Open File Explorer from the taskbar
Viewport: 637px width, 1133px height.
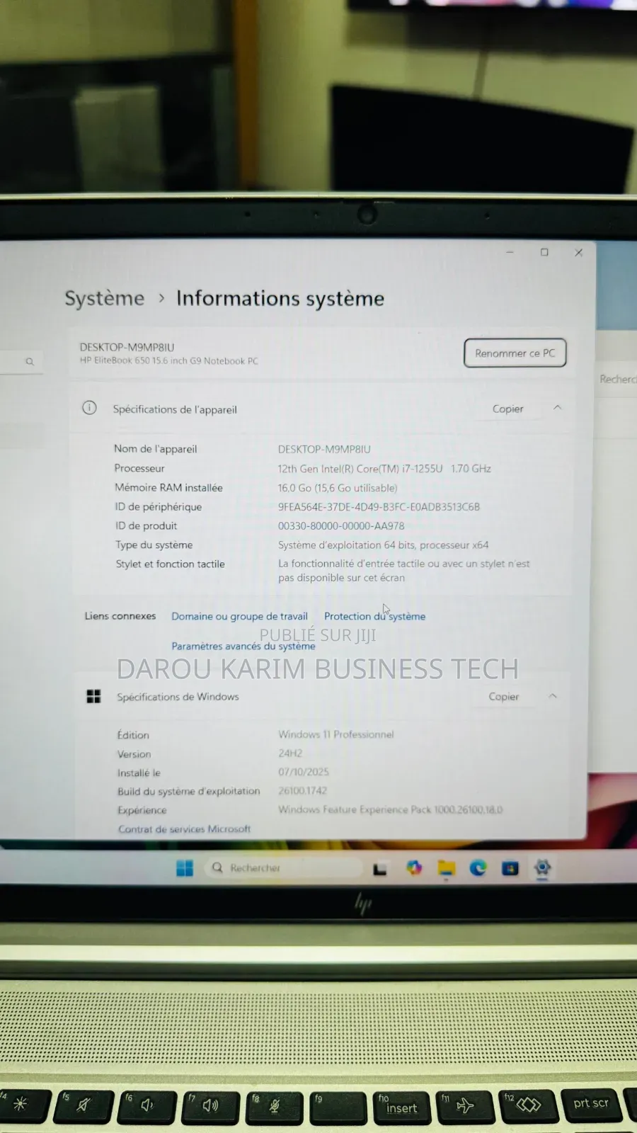tap(447, 868)
